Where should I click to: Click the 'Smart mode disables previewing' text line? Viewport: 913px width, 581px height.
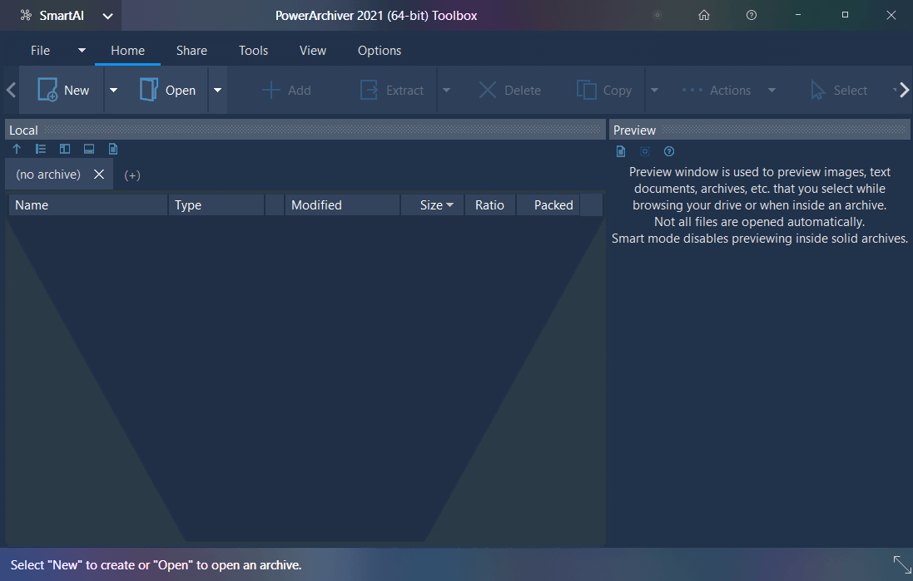[759, 239]
